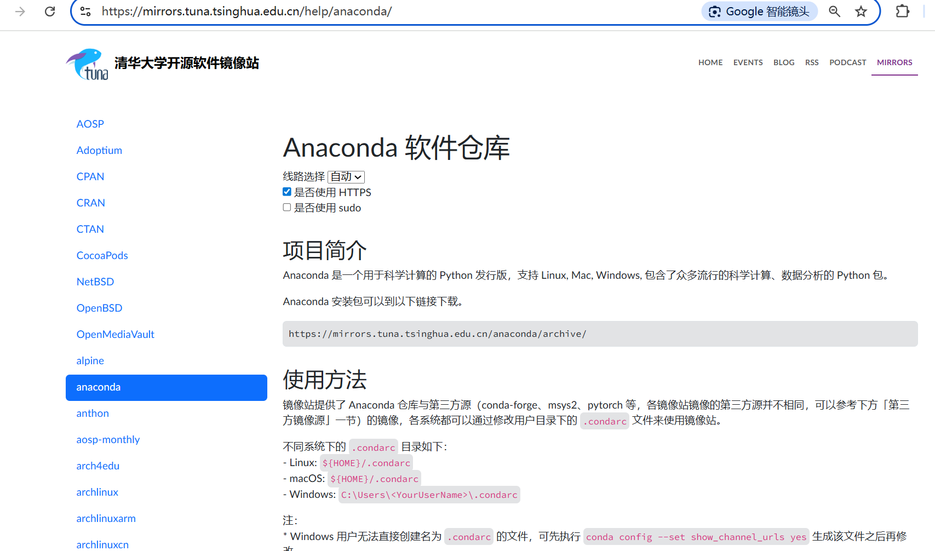This screenshot has height=551, width=935.
Task: Bookmark this page with the star icon
Action: [x=861, y=12]
